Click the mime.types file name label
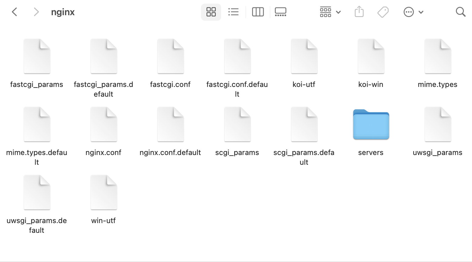The height and width of the screenshot is (262, 472). pos(438,84)
